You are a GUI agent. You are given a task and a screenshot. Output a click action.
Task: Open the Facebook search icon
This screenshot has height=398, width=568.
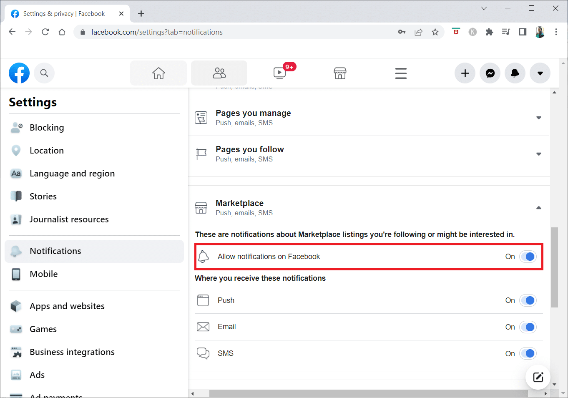[x=44, y=73]
